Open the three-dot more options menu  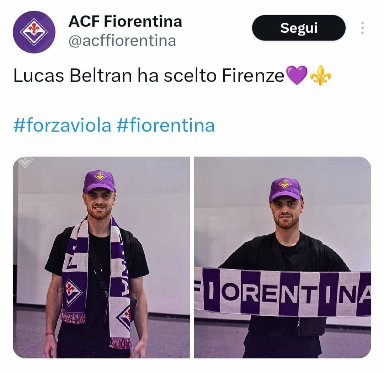(362, 28)
